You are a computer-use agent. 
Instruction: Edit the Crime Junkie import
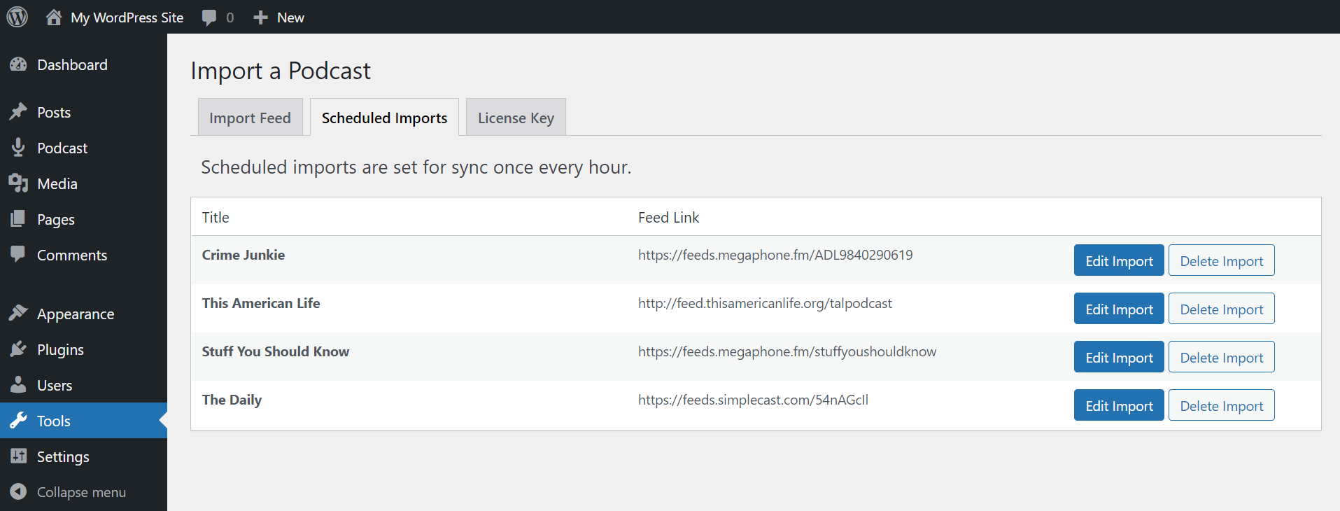click(x=1119, y=260)
